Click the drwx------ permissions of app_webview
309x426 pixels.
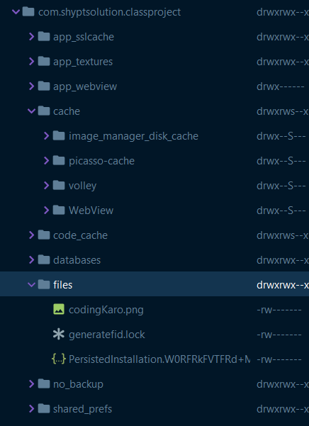point(281,86)
